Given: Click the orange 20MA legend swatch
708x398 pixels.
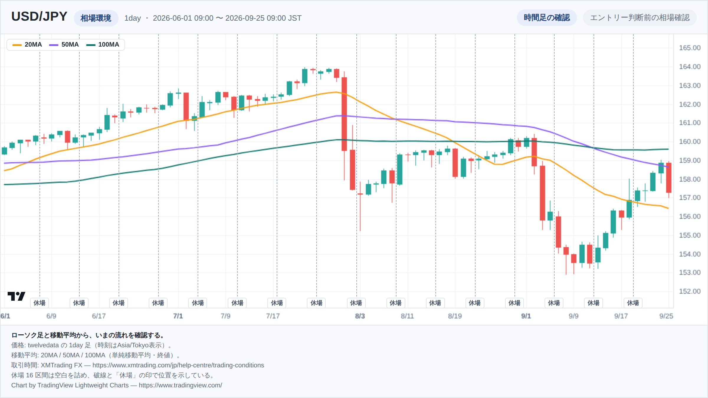Looking at the screenshot, I should pyautogui.click(x=17, y=45).
